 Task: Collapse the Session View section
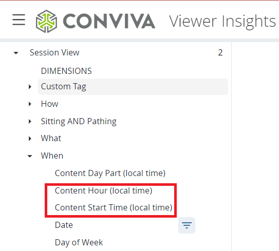tap(16, 53)
